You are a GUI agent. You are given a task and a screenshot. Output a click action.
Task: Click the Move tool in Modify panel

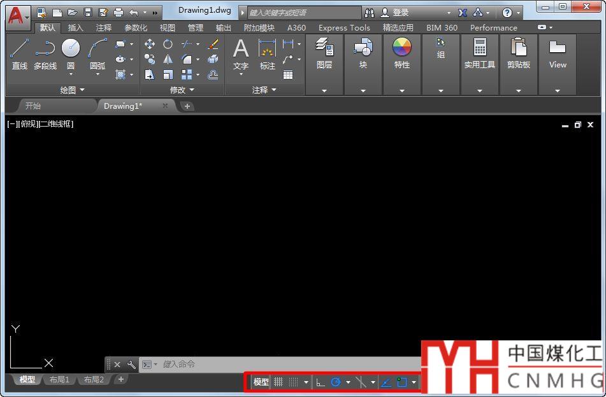150,44
